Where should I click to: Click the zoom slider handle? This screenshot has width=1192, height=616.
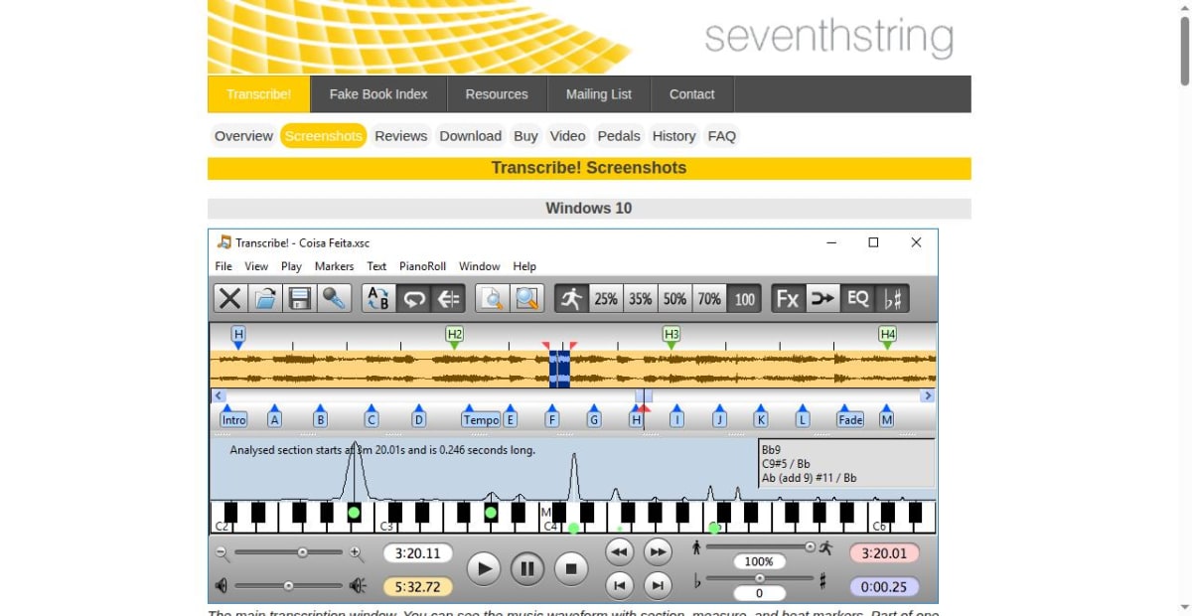[x=302, y=552]
